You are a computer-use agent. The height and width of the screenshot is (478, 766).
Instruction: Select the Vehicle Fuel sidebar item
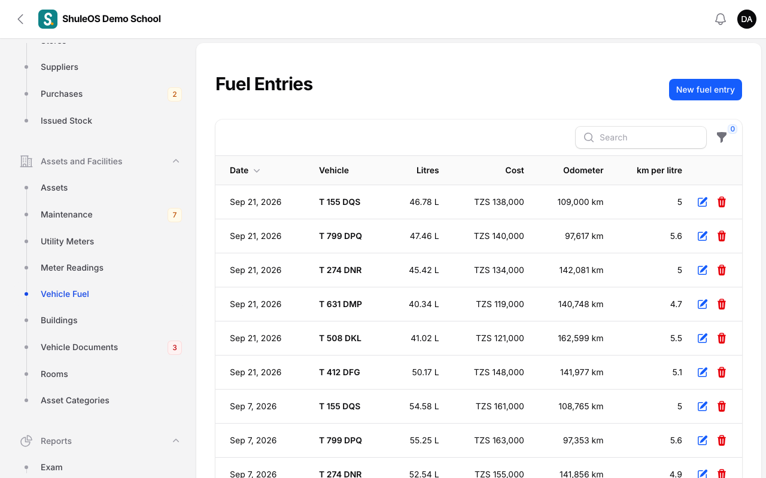tap(65, 294)
